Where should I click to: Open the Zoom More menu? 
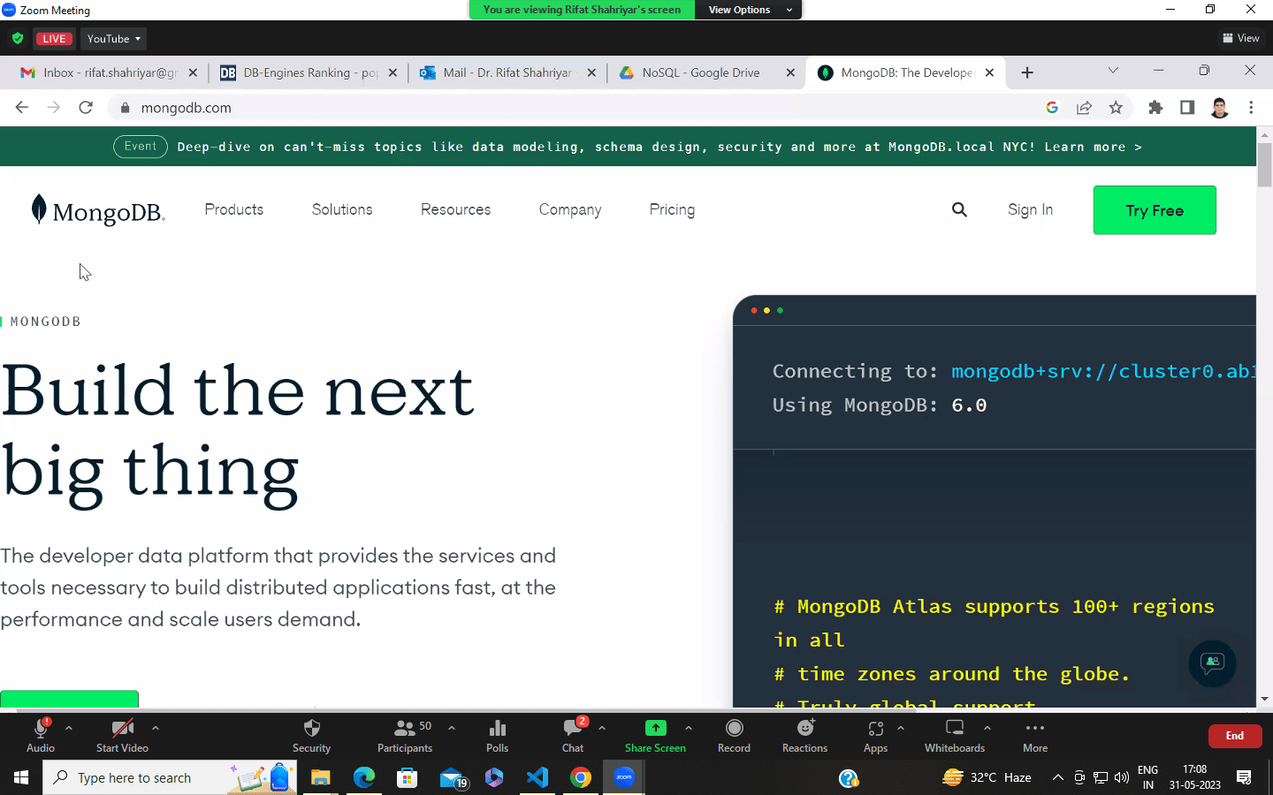pyautogui.click(x=1035, y=735)
